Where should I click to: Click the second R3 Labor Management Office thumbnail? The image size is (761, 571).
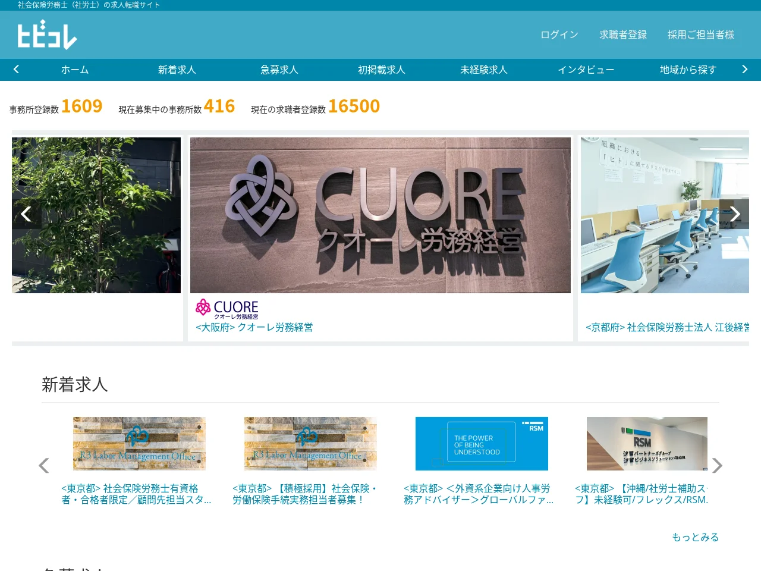(310, 444)
